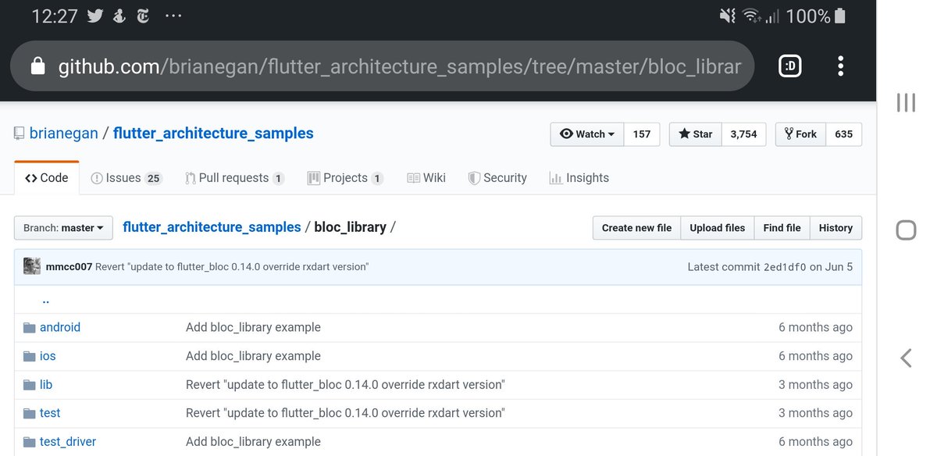Open latest commit message link

[232, 267]
